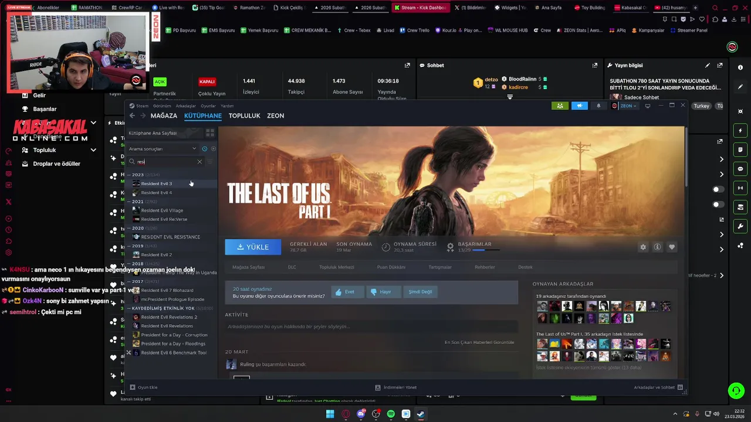Click green headset support bubble
This screenshot has width=751, height=422.
click(x=736, y=390)
